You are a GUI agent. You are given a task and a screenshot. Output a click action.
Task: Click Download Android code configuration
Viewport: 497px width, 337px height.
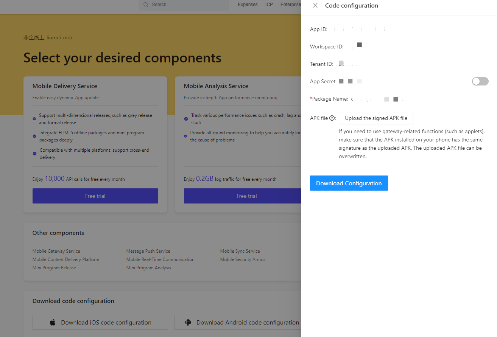click(238, 322)
